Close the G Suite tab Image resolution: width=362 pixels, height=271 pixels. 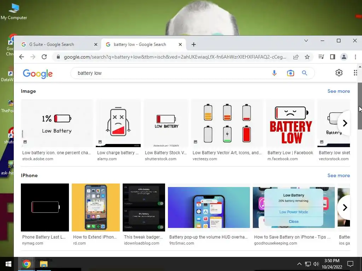[x=96, y=44]
